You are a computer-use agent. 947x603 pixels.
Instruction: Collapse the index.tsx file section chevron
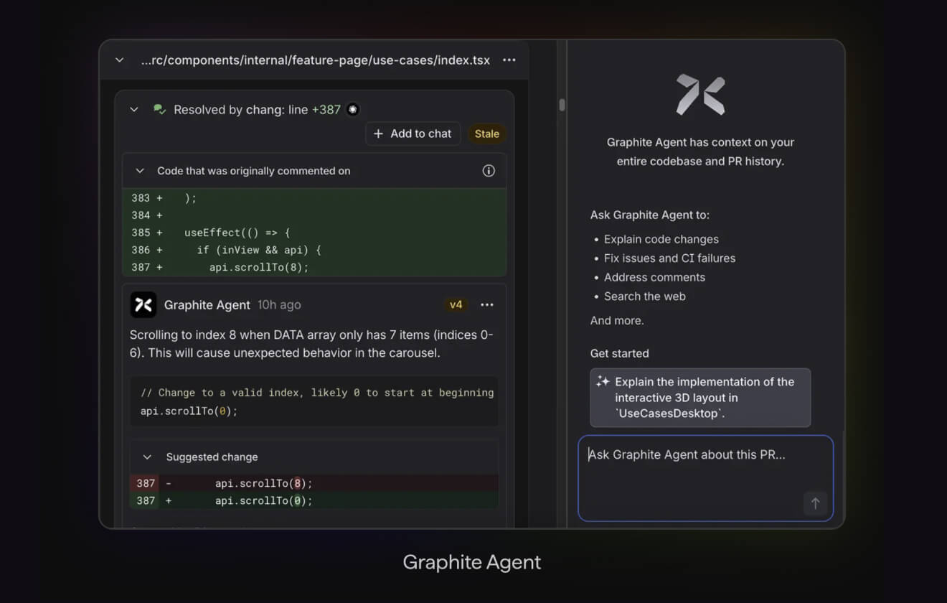click(x=120, y=60)
